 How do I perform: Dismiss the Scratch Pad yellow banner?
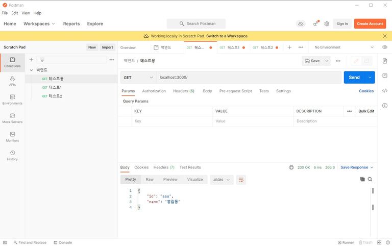(x=385, y=36)
